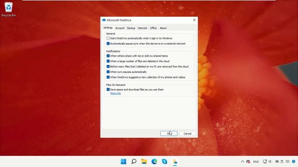
Task: Click the Microsoft OneDrive title text
Action: tap(119, 20)
